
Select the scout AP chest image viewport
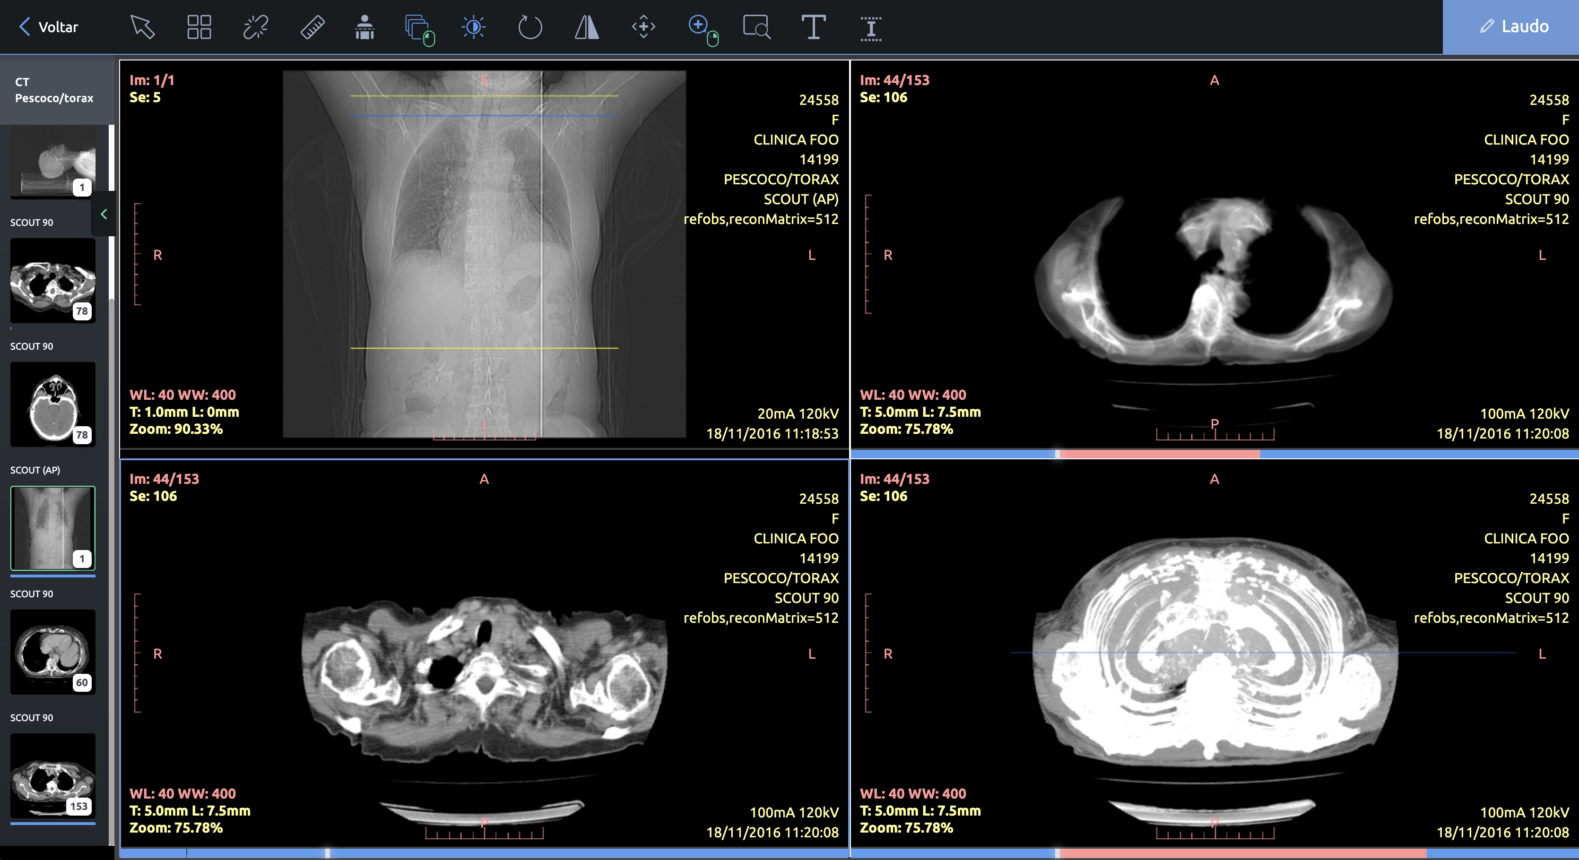(484, 255)
